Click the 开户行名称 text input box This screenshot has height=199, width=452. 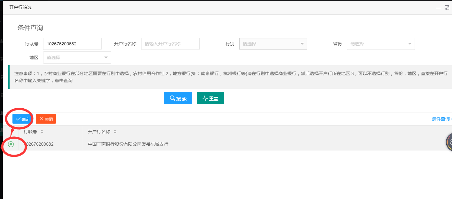tap(170, 44)
